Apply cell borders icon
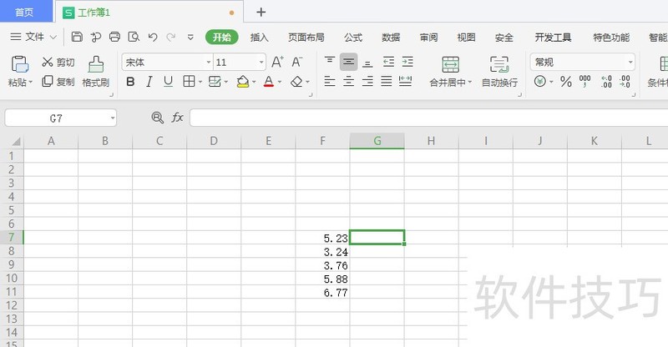Viewport: 668px width, 347px height. [x=189, y=81]
